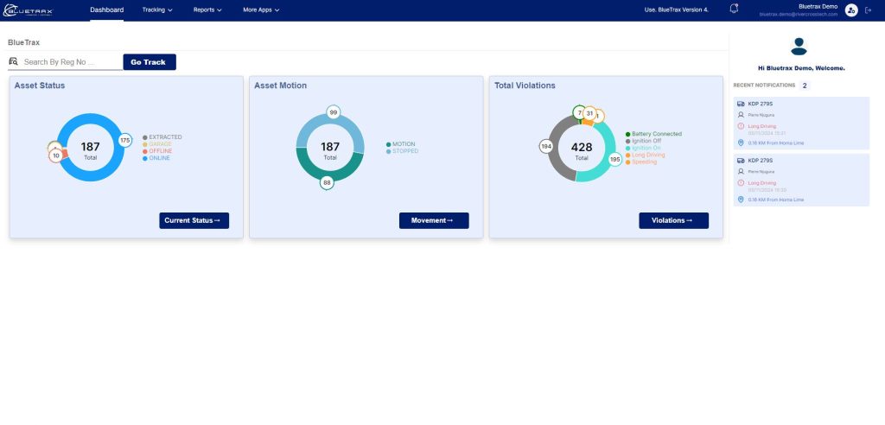885x425 pixels.
Task: Toggle the ONLINE legend item in Asset Status
Action: [x=157, y=158]
